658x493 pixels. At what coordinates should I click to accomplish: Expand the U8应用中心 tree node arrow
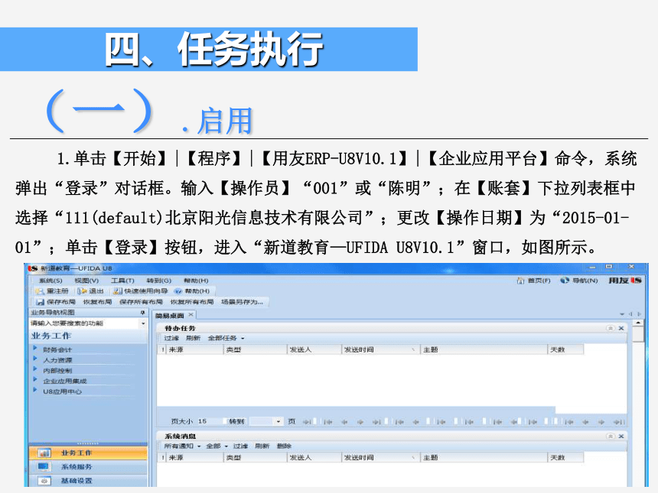point(35,391)
